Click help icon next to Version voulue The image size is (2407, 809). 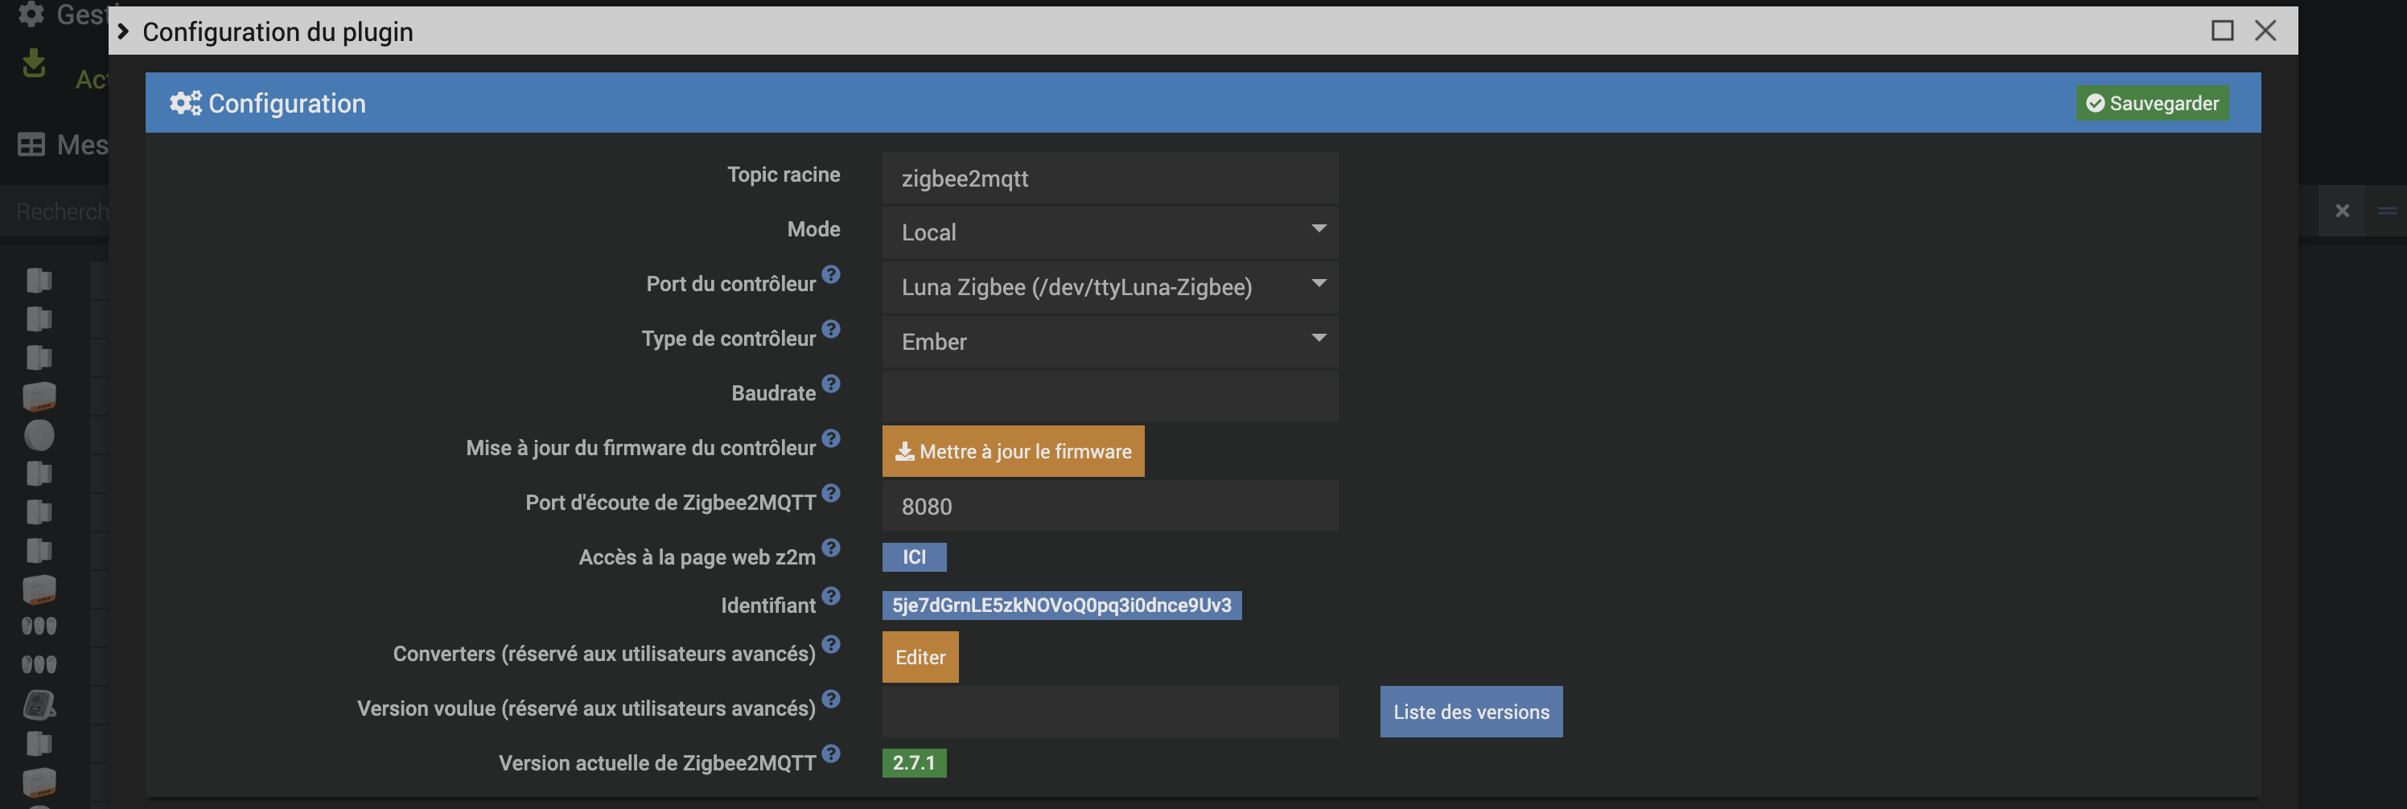pyautogui.click(x=831, y=700)
